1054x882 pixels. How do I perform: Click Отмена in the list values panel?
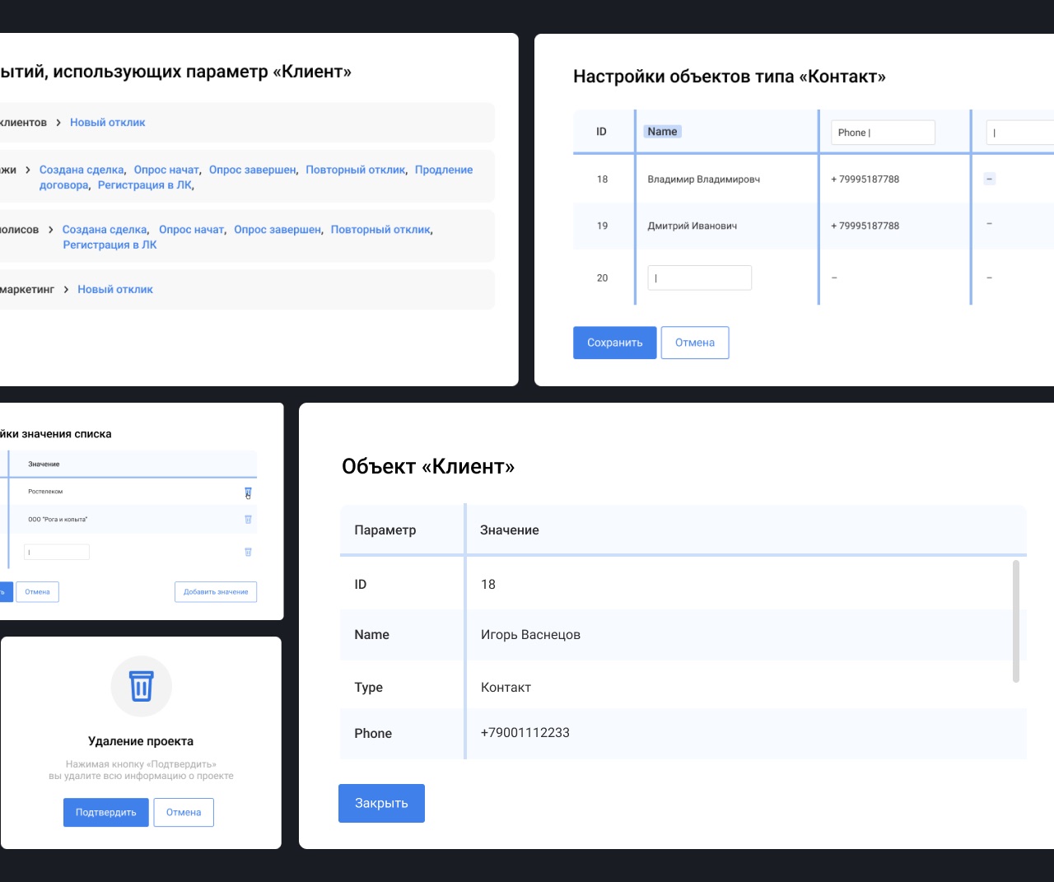pos(37,592)
